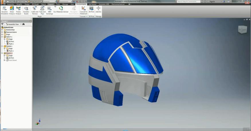
Task: Open the Inspect ribbon tab
Action: click(51, 4)
